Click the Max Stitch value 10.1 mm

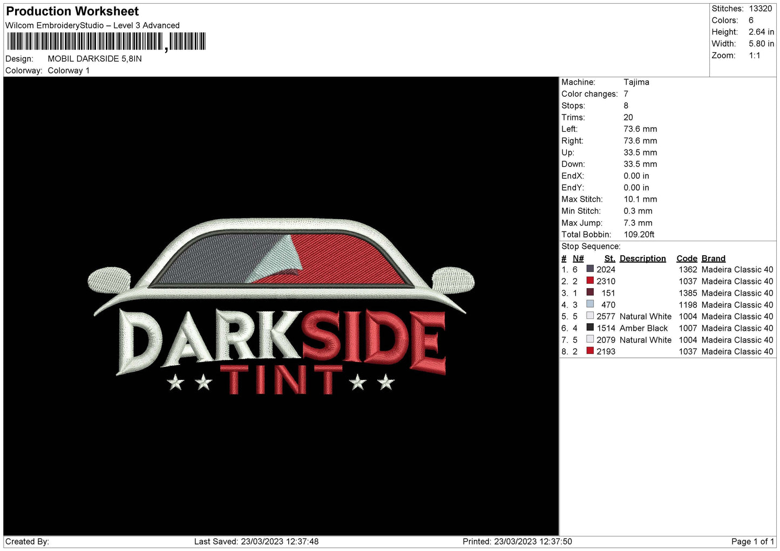(640, 199)
